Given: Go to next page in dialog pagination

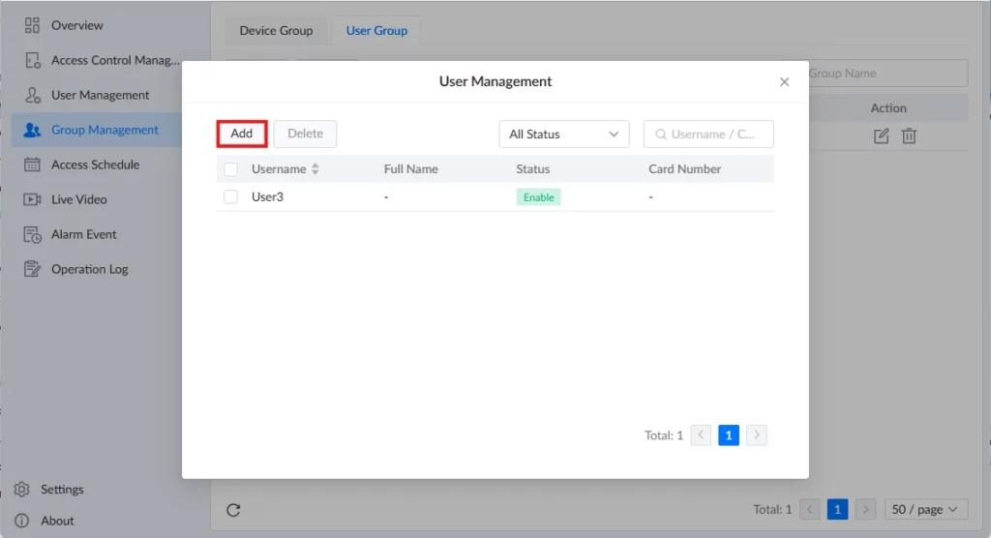Looking at the screenshot, I should tap(757, 435).
